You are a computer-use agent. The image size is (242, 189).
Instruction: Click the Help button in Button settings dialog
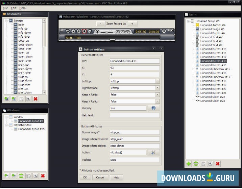(116, 178)
